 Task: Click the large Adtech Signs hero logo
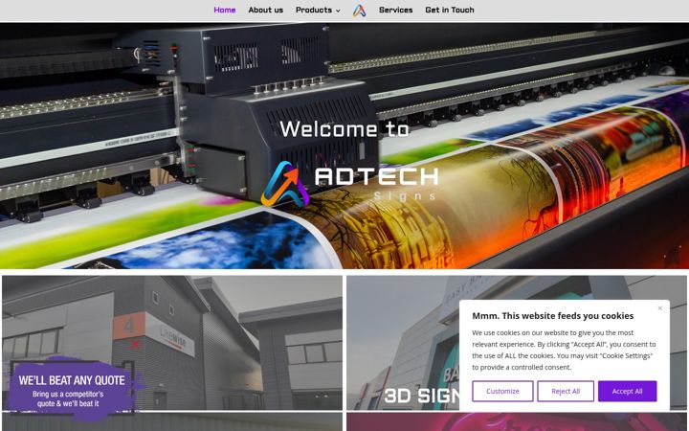point(349,184)
